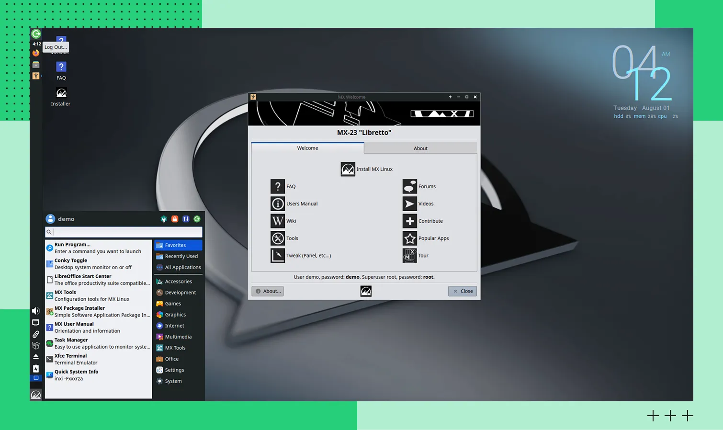Open the battery power manager icon
The image size is (723, 430).
point(36,369)
